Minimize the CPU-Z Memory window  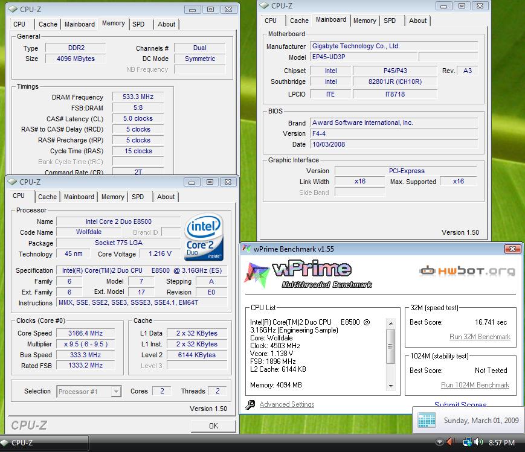pyautogui.click(x=193, y=10)
